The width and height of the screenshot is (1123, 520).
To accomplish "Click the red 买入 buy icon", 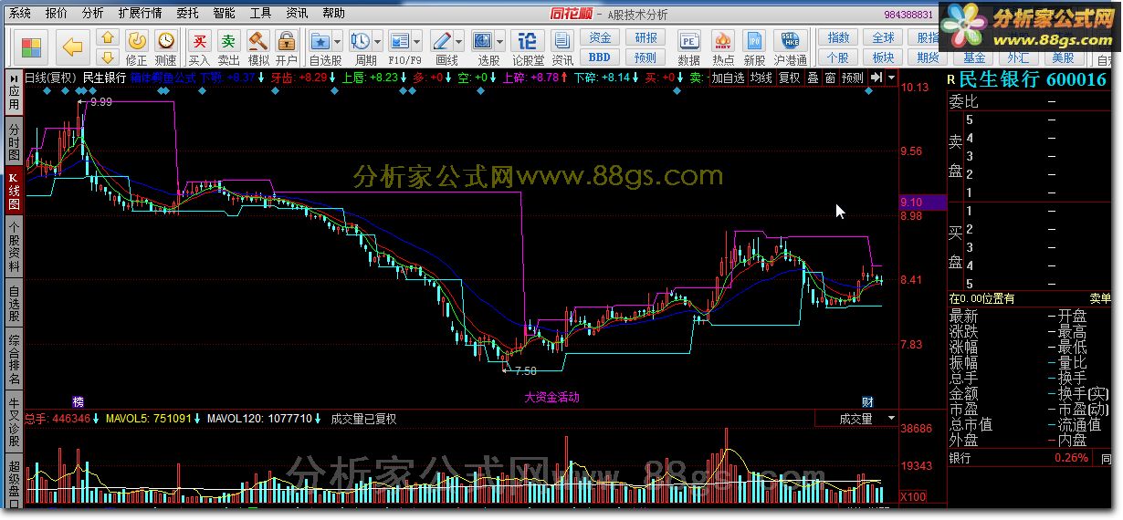I will [x=200, y=41].
